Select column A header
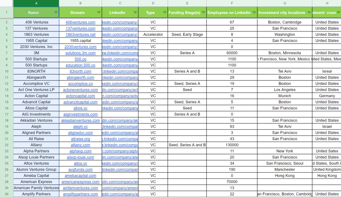Screen dimensions: 341x197 pos(36,3)
